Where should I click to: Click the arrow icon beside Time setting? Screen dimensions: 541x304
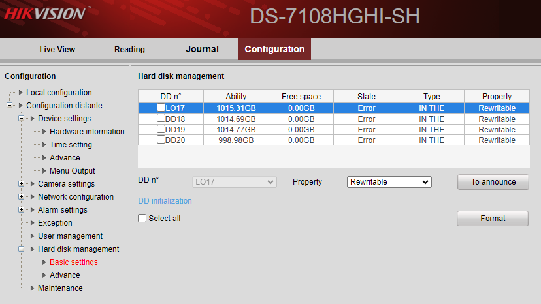click(44, 145)
